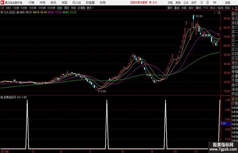Open the 财富圈 menu
The width and height of the screenshot is (238, 153).
(x=90, y=3)
